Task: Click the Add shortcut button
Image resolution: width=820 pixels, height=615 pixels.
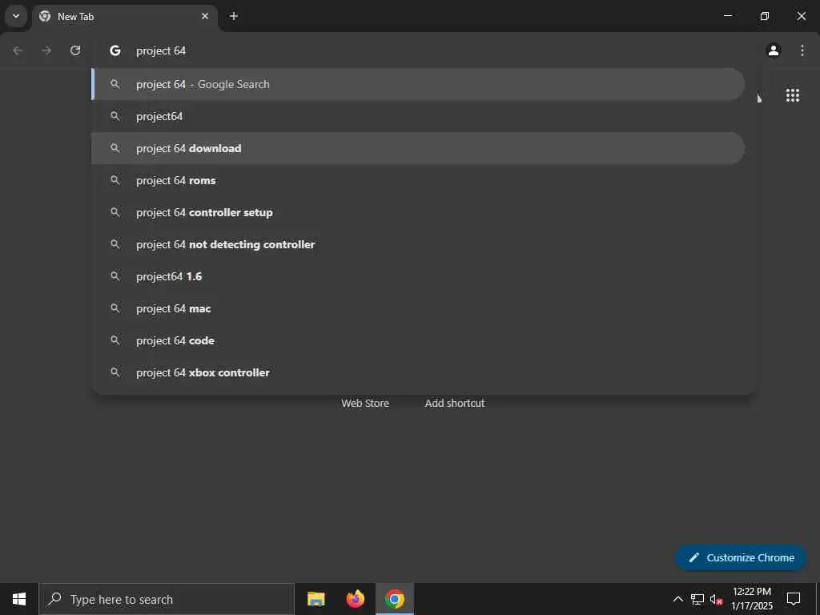Action: 455,404
